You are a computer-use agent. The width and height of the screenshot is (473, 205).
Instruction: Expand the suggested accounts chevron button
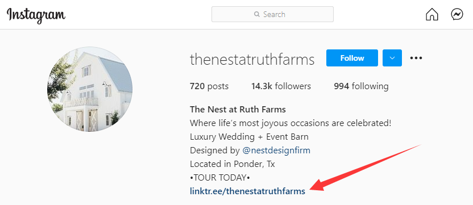tap(392, 58)
